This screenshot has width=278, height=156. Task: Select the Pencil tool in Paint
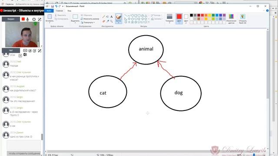click(103, 16)
